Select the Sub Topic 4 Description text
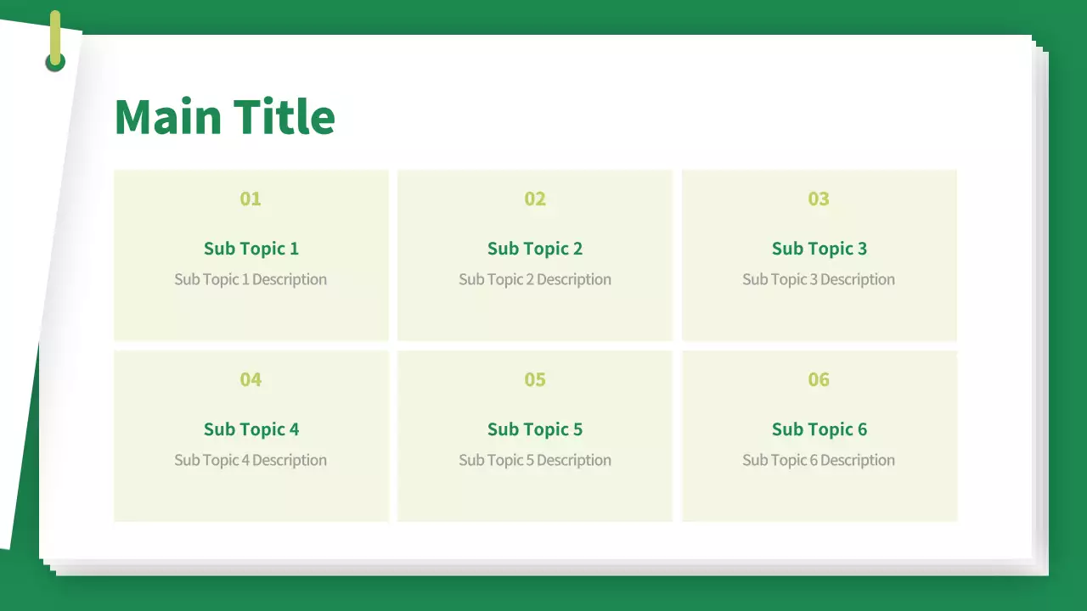Screen dimensions: 1087x611 [251, 460]
